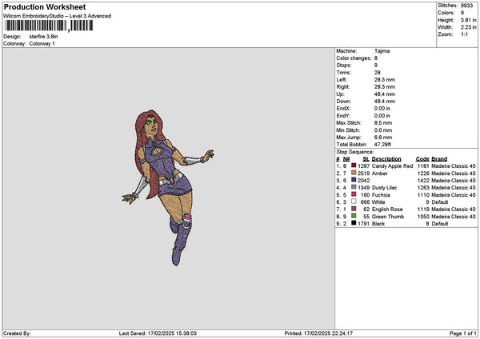
Task: Click the Stop Sequence heading
Action: click(x=354, y=150)
